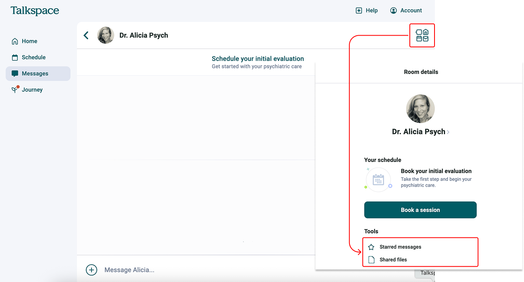Viewport: 524px width, 282px height.
Task: Open the Account menu
Action: 406,11
